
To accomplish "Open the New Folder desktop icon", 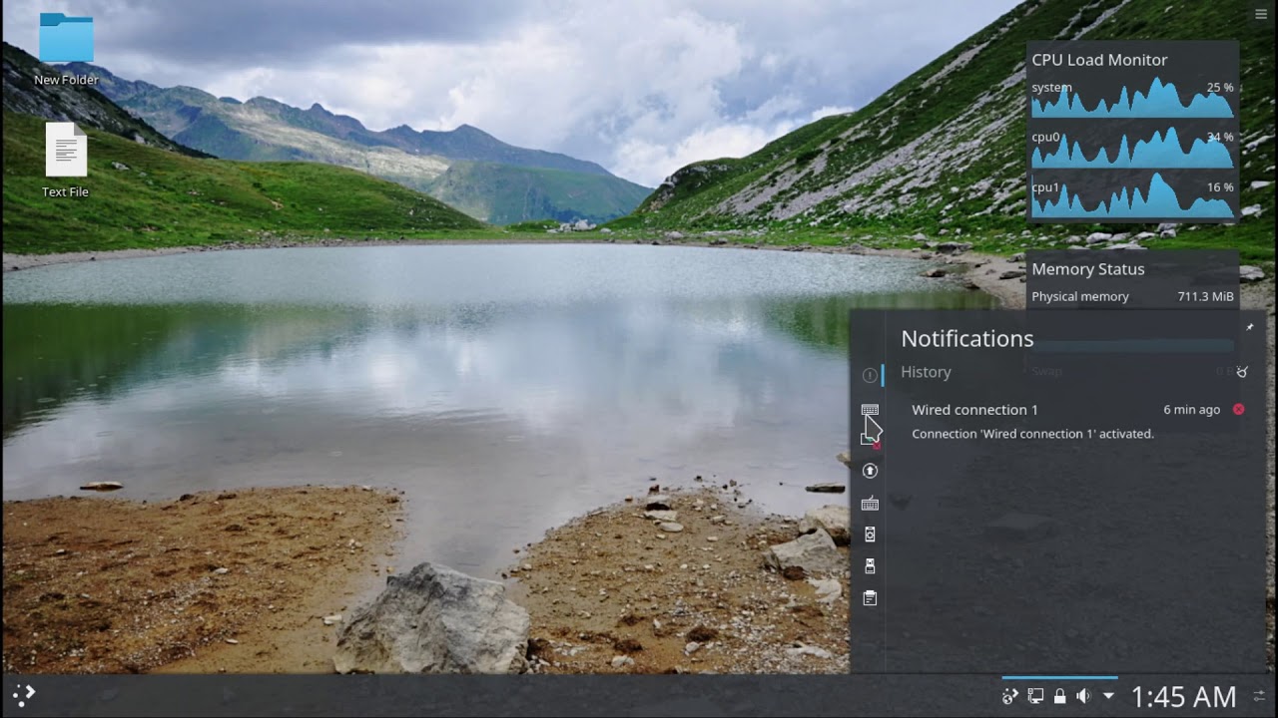I will click(66, 48).
